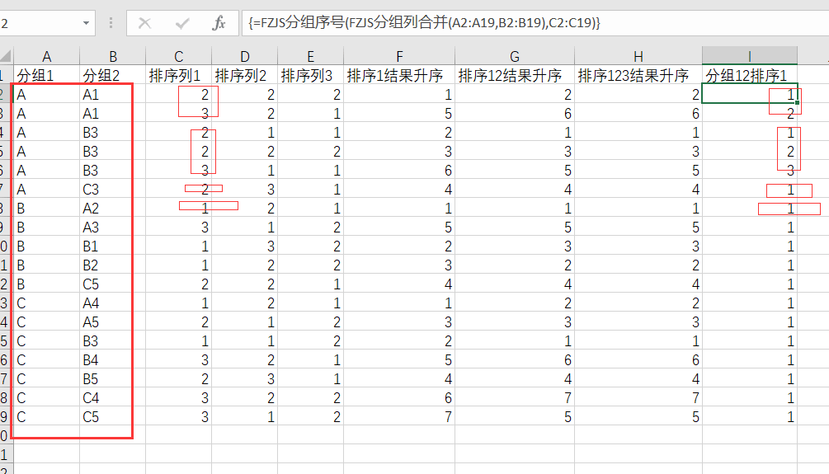Select column G header
This screenshot has height=474, width=829.
click(x=515, y=56)
